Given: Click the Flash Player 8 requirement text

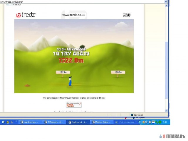Looking at the screenshot, I should pos(74,98).
